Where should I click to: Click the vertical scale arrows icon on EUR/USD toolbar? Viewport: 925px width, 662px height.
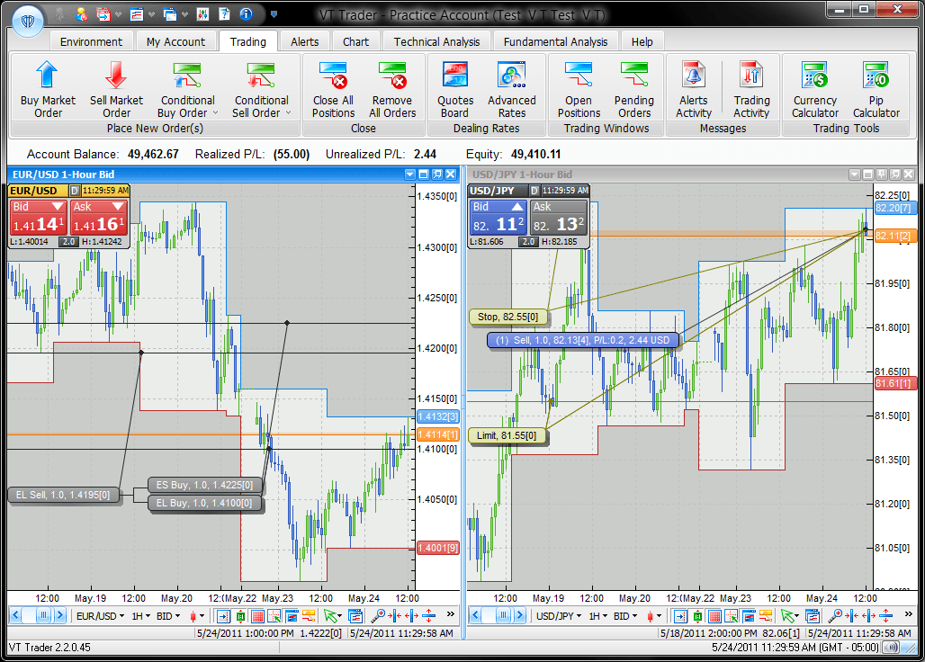click(429, 616)
